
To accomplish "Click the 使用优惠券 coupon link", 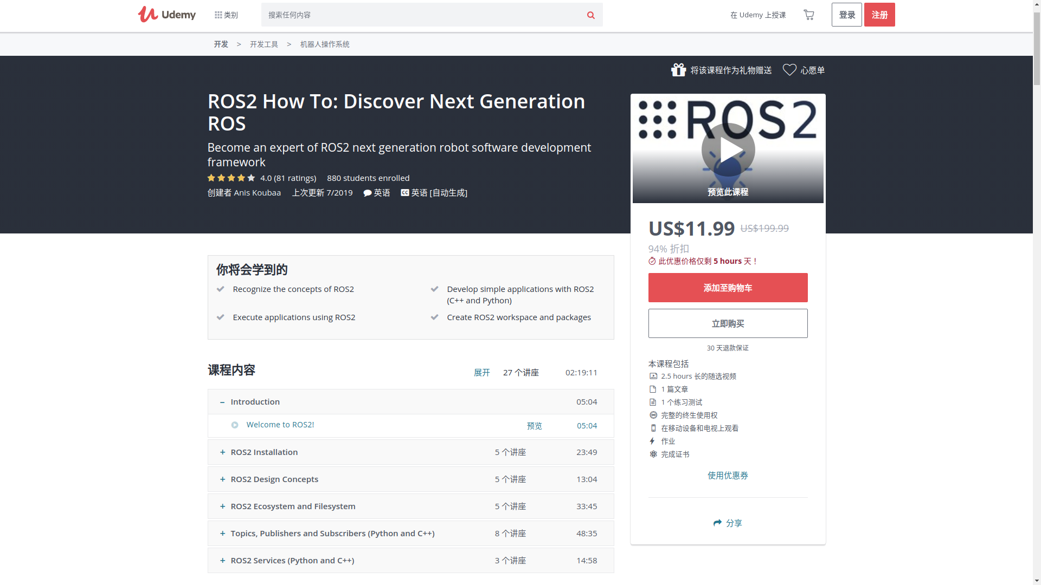I will click(728, 476).
